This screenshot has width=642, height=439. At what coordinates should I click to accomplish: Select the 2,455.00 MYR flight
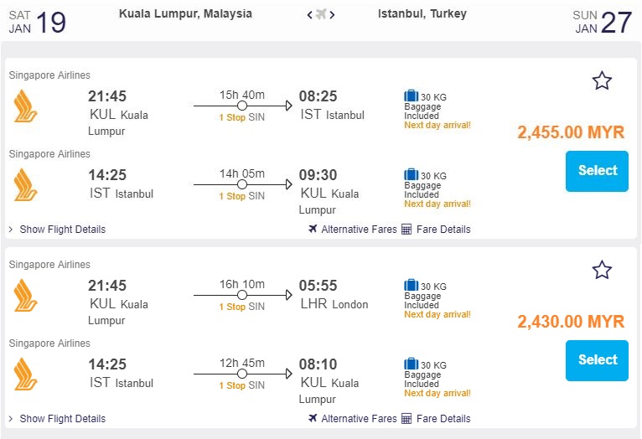(x=597, y=171)
